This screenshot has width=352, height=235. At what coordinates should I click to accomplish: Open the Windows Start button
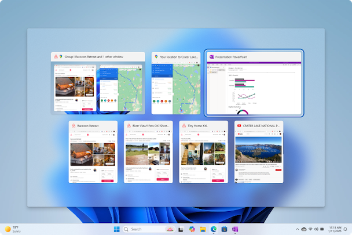coord(117,229)
